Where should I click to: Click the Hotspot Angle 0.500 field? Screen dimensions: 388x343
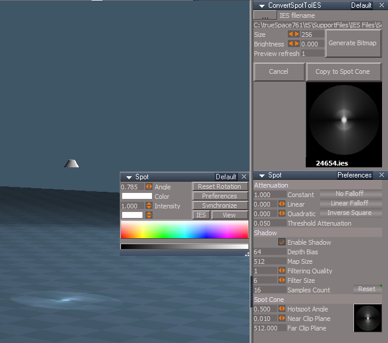(265, 309)
